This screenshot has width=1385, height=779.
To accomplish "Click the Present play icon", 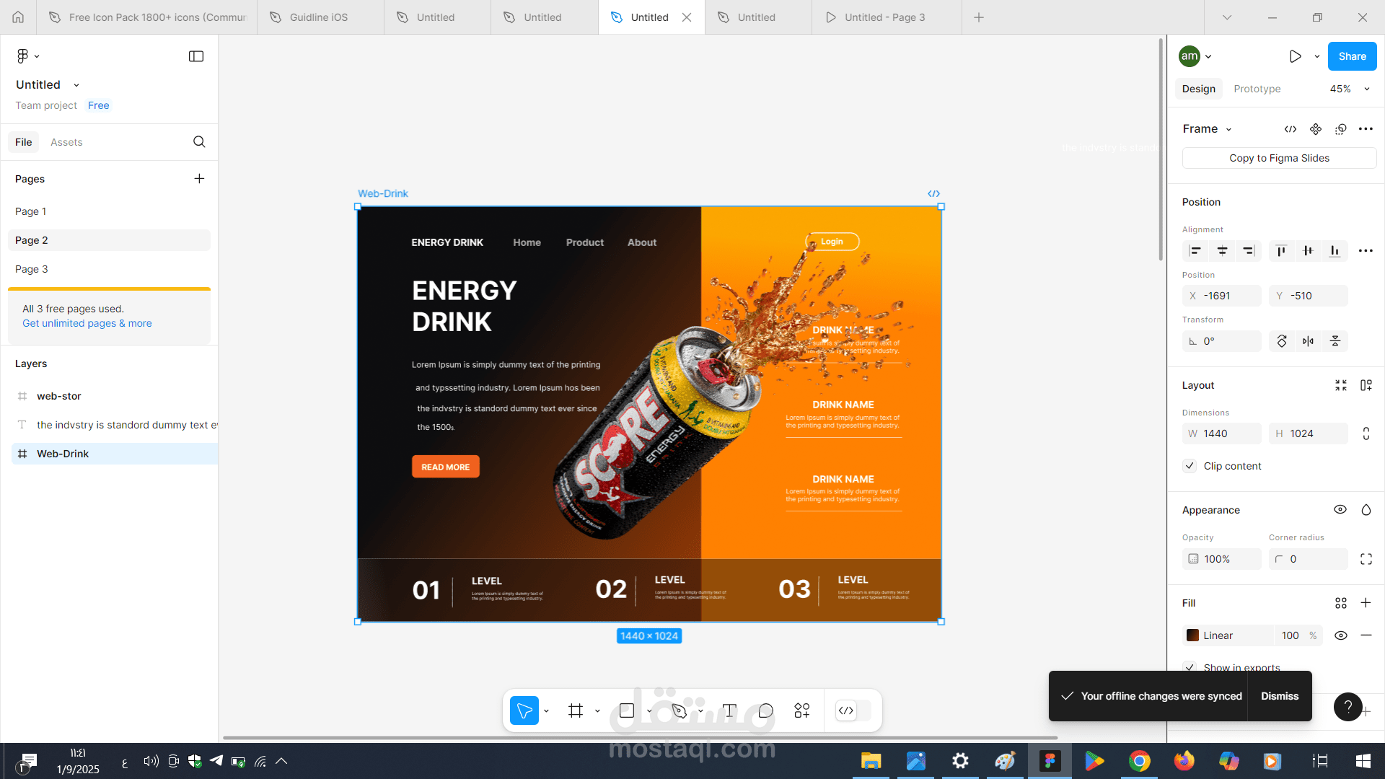I will coord(1296,56).
